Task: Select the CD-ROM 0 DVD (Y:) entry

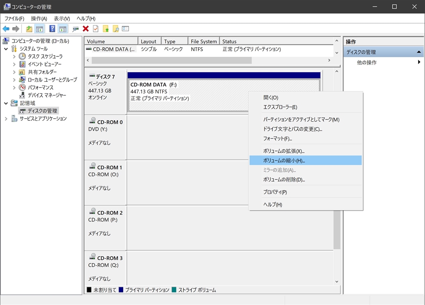Action: coord(105,137)
